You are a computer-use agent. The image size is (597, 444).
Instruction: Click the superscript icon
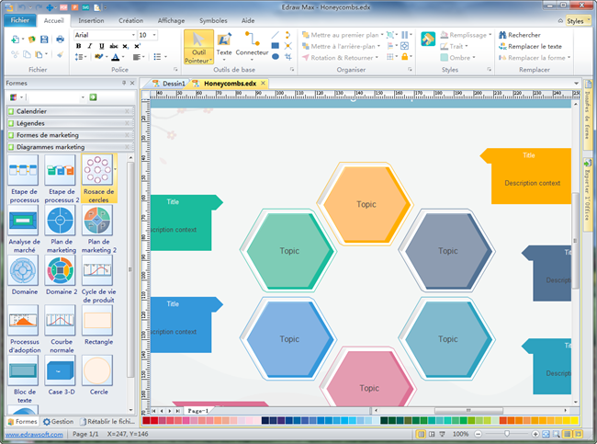click(137, 46)
